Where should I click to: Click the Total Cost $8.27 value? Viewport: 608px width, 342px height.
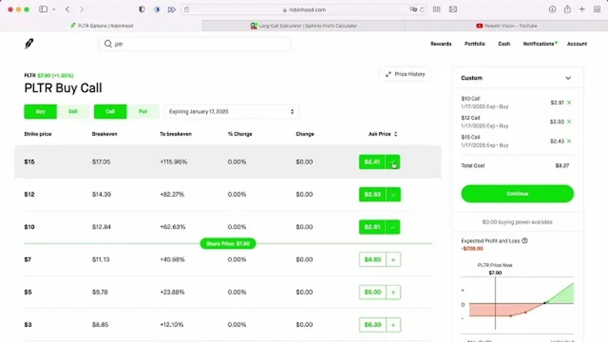point(562,166)
